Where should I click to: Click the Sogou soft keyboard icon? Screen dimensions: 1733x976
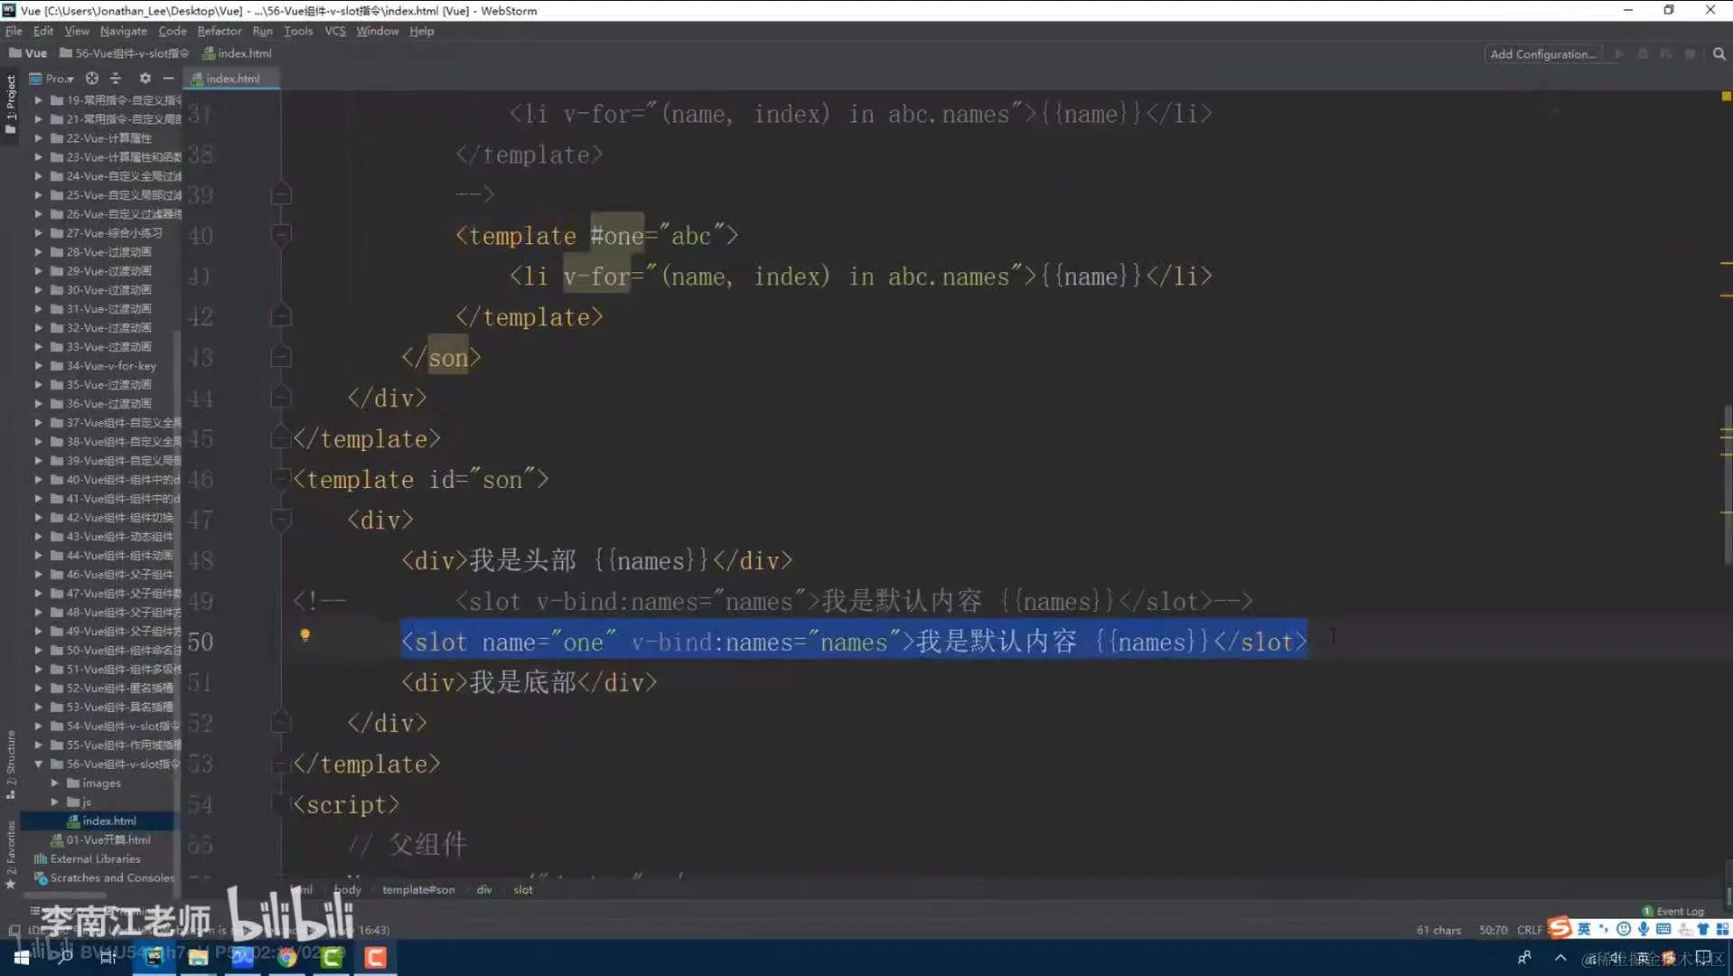[x=1663, y=929]
